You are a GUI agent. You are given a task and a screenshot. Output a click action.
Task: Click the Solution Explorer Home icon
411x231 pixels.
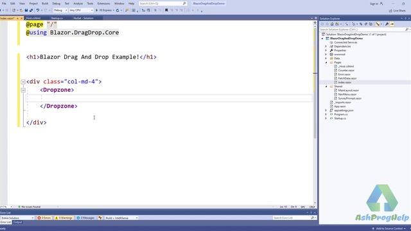332,24
